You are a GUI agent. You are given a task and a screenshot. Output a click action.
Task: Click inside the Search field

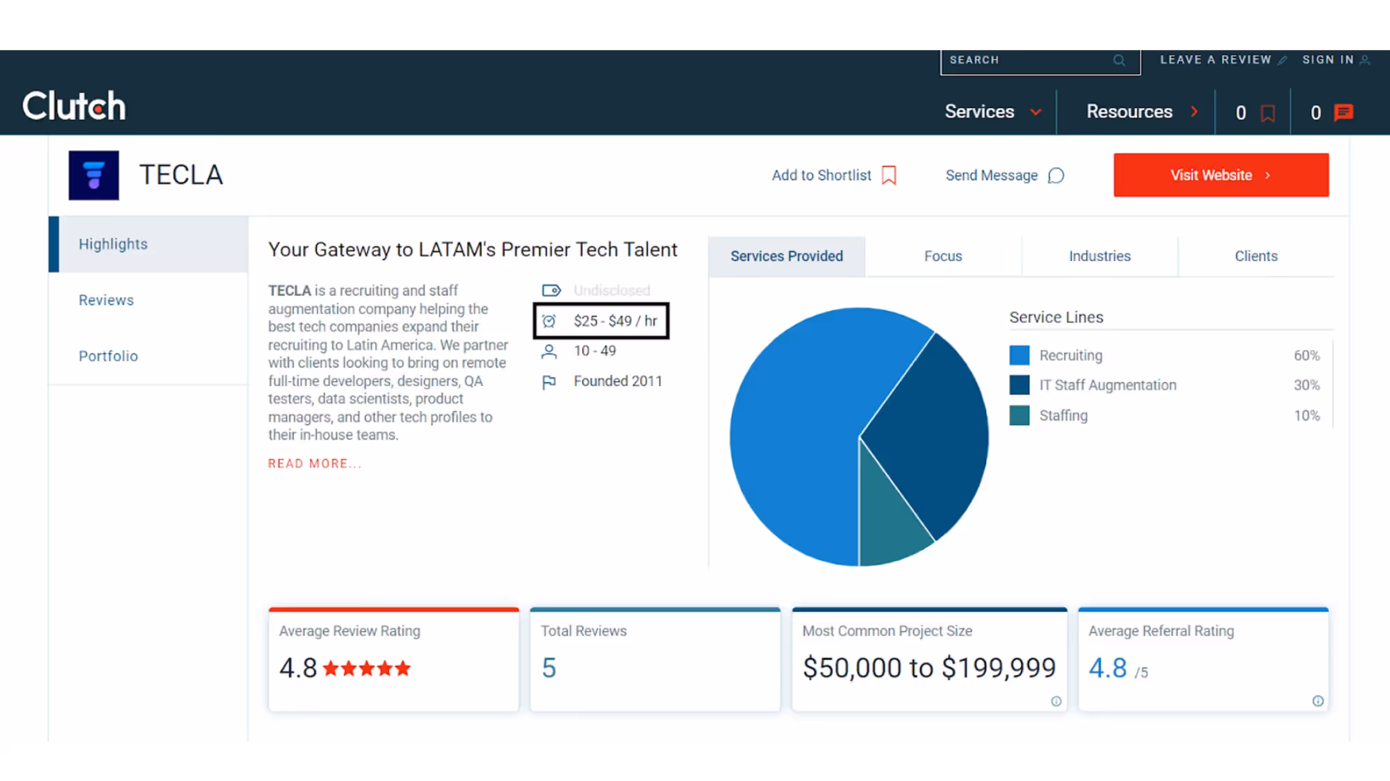1040,61
